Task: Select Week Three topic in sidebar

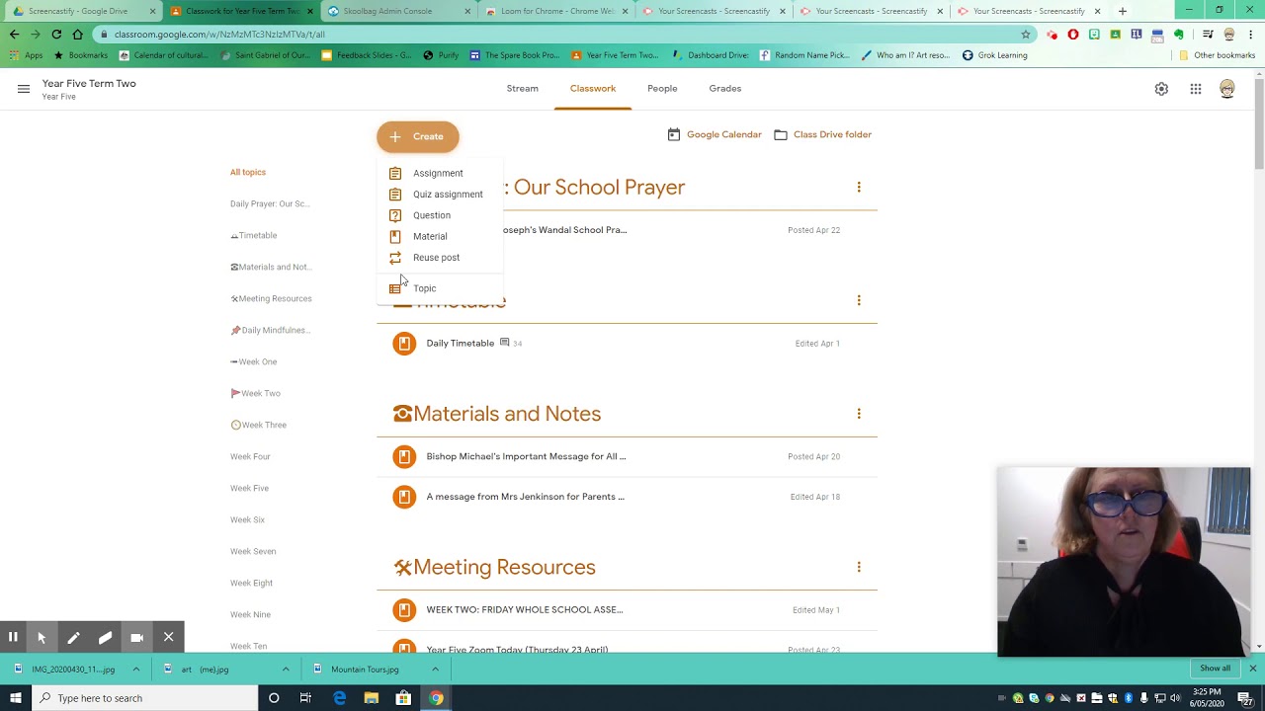Action: click(259, 425)
